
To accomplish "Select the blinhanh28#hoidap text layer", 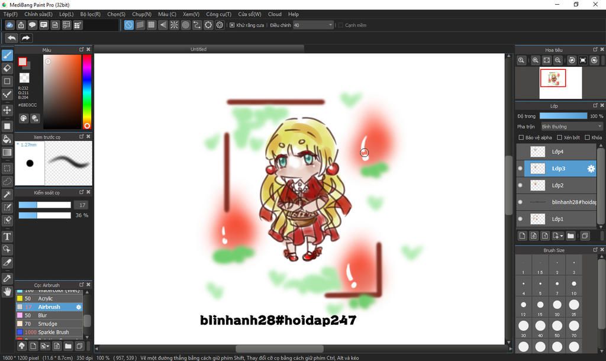I will [x=556, y=202].
